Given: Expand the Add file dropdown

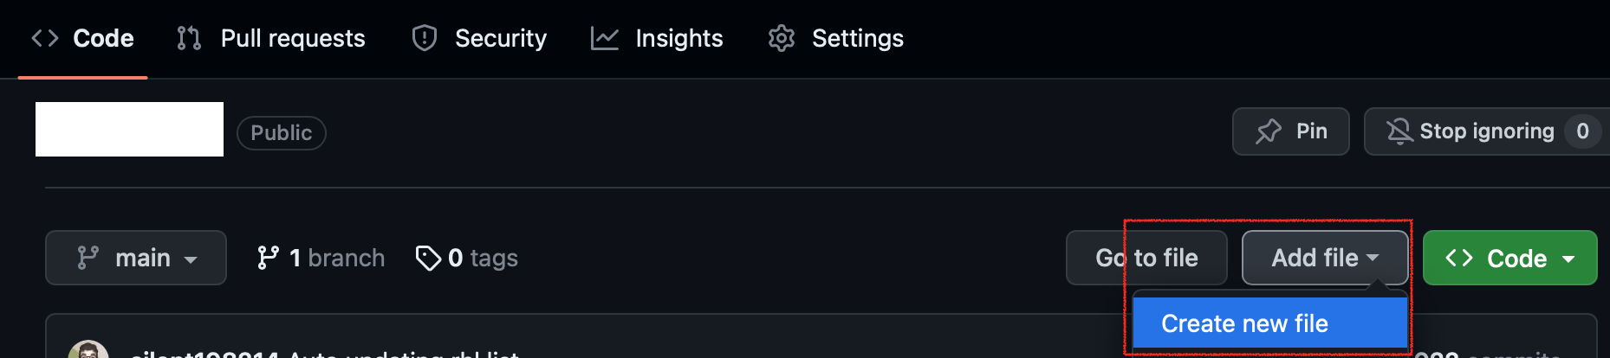Looking at the screenshot, I should 1324,258.
